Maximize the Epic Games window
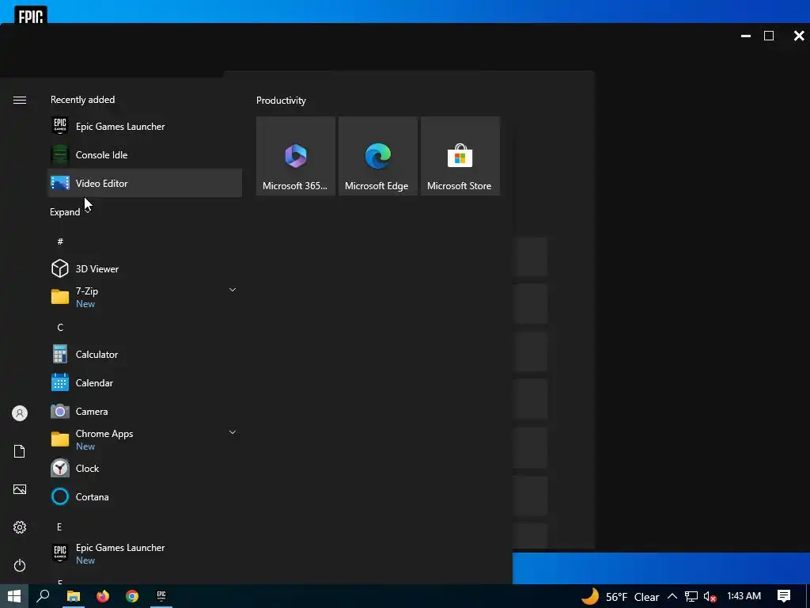 pyautogui.click(x=769, y=35)
